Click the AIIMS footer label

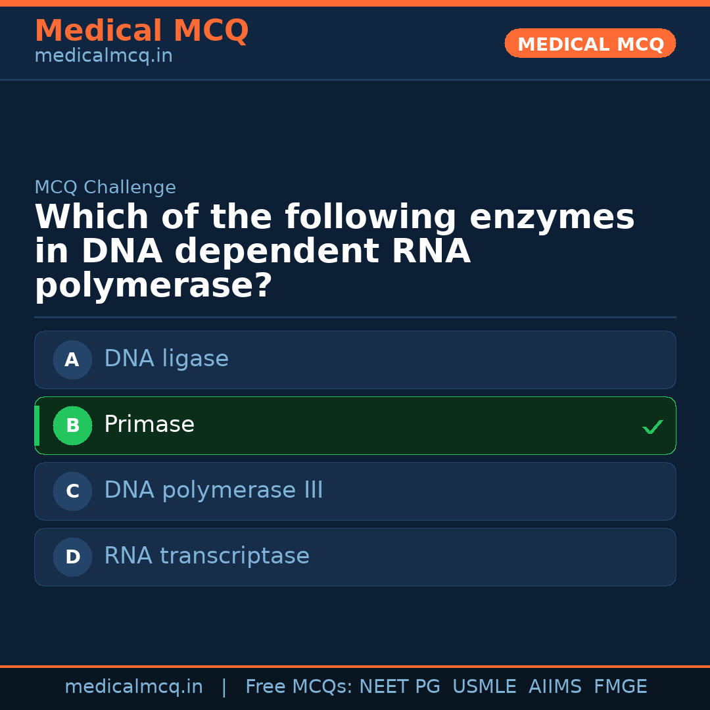pos(555,687)
